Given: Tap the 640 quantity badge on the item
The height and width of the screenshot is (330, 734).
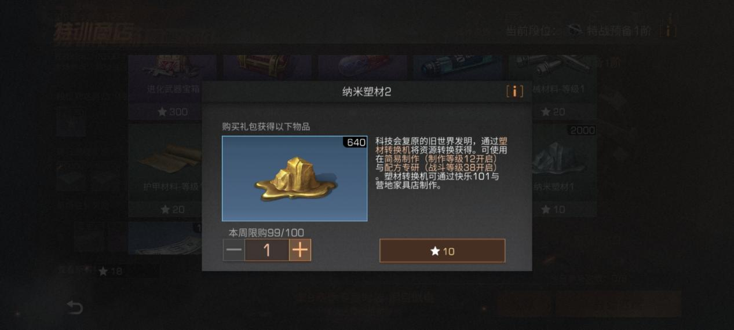Looking at the screenshot, I should [x=356, y=142].
